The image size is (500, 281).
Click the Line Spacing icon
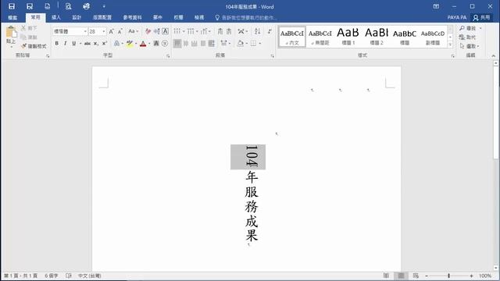pyautogui.click(x=224, y=44)
